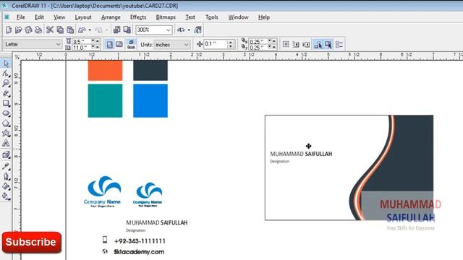Select the Polygon tool
463x260 pixels.
pos(6,123)
